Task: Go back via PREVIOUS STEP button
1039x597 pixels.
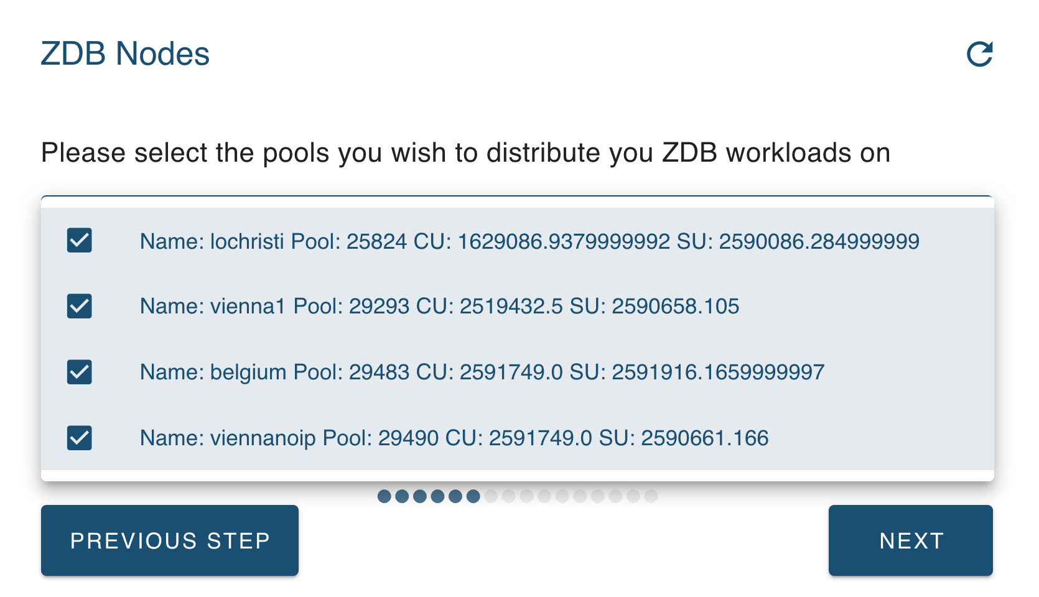Action: [169, 540]
